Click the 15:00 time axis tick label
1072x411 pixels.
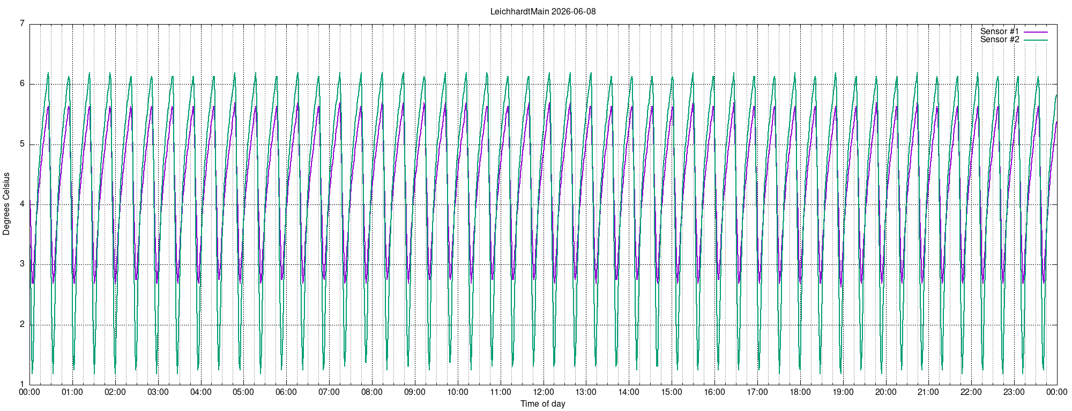coord(672,392)
